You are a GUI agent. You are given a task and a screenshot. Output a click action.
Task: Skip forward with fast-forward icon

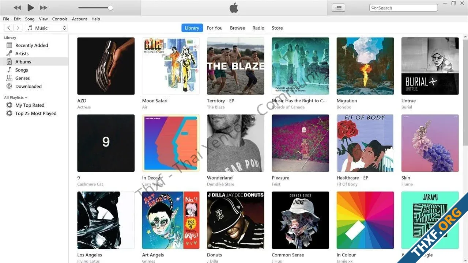pyautogui.click(x=44, y=8)
